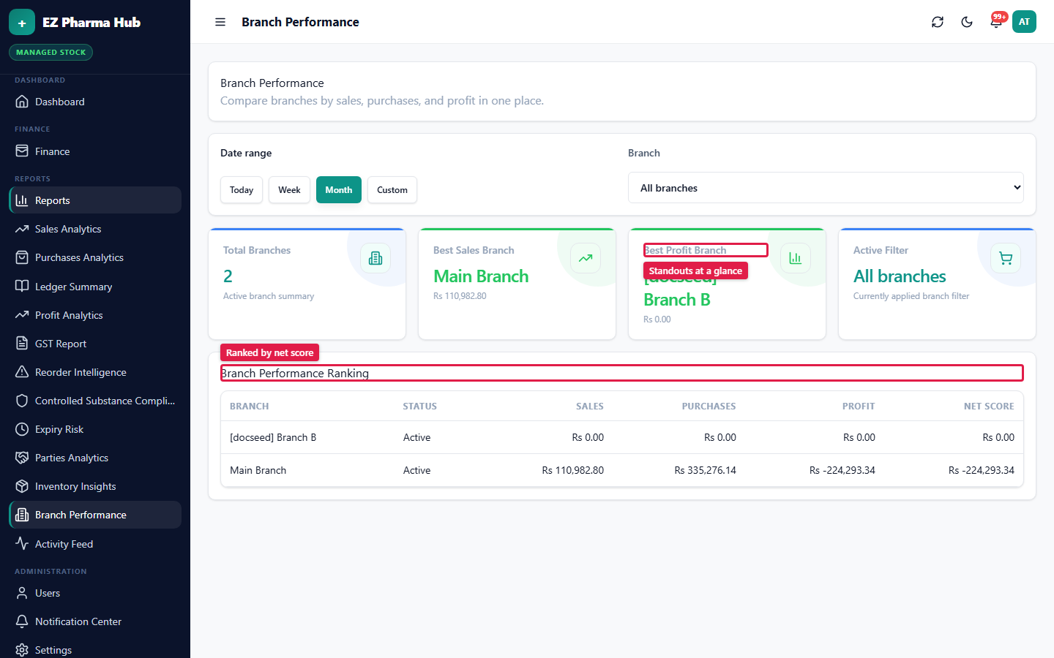
Task: Click the Users person icon
Action: tap(22, 593)
